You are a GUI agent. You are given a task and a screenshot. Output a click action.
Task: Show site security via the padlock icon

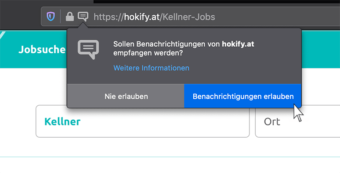click(69, 17)
